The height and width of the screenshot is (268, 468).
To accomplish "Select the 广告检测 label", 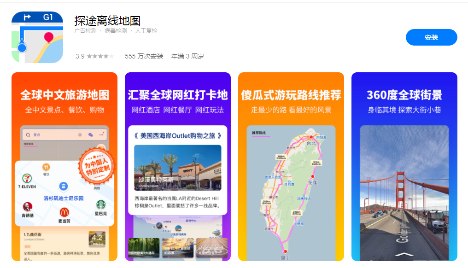I will (85, 31).
